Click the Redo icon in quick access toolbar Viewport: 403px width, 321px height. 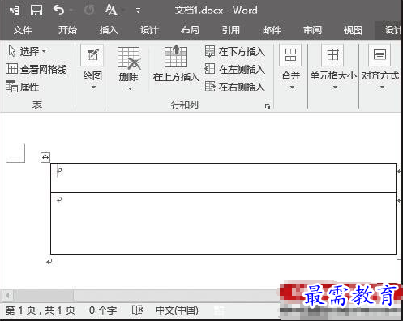[x=89, y=11]
